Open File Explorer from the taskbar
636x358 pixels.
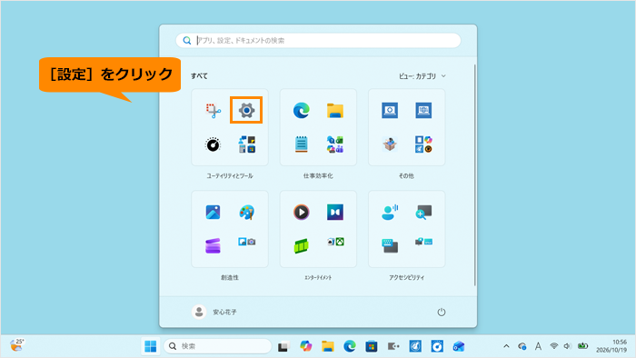tap(328, 346)
